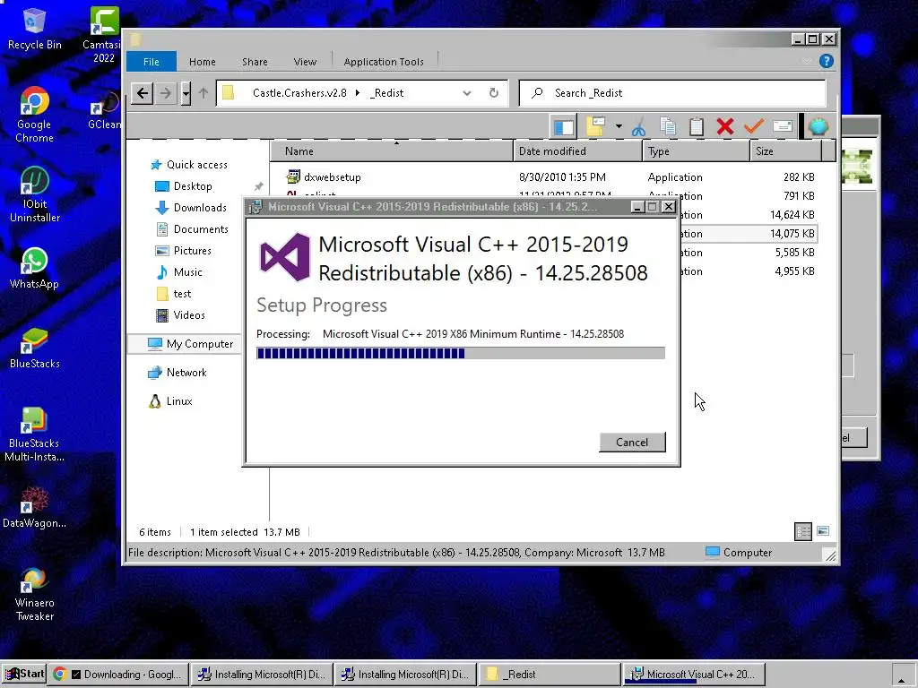Click the Cut scissors icon

click(x=638, y=127)
